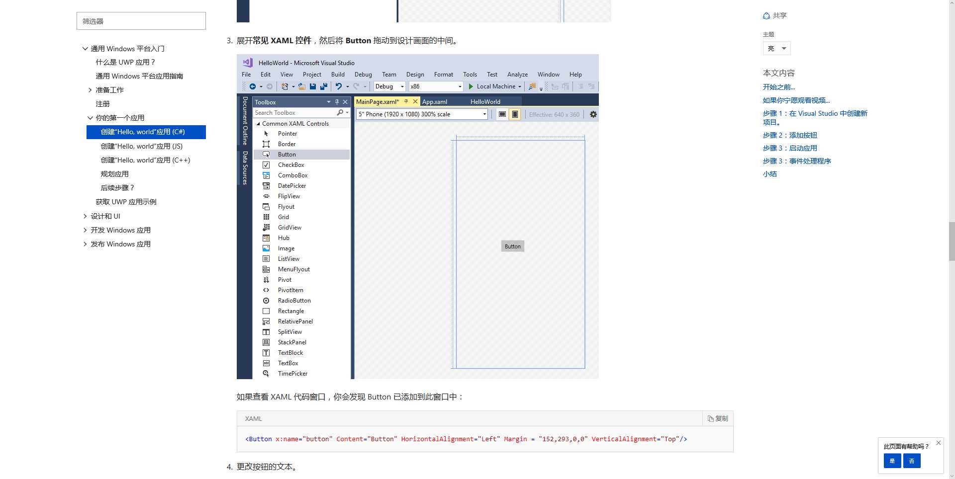
Task: Click the landscape orientation icon
Action: coord(502,114)
